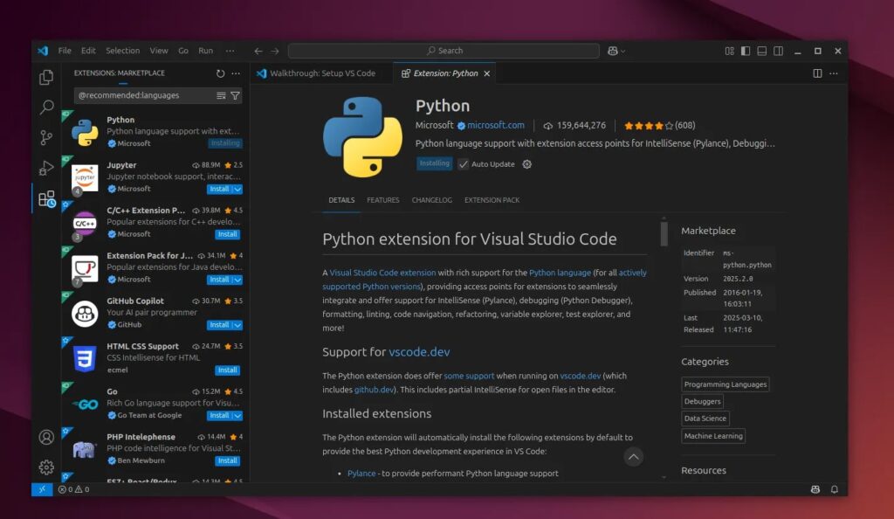The height and width of the screenshot is (519, 894).
Task: Clear the extensions search input icon
Action: pos(221,95)
